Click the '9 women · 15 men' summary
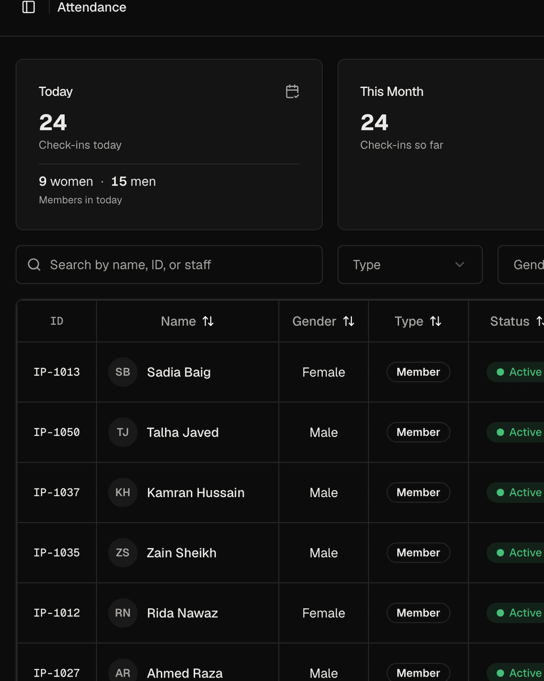Screen dimensions: 544x681 pyautogui.click(x=97, y=182)
